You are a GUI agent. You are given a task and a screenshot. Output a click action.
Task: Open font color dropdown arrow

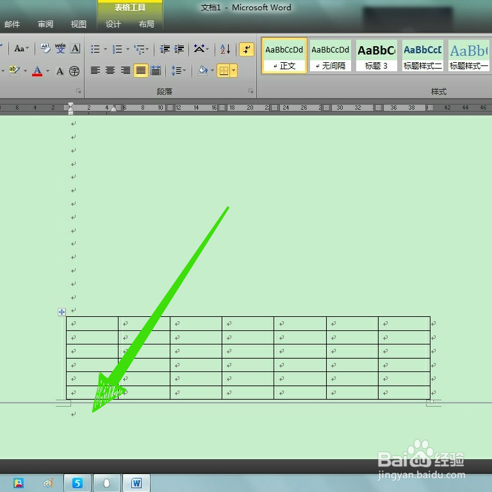47,71
